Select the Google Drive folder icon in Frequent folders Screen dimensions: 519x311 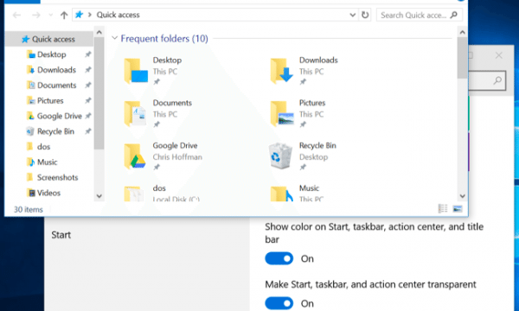point(135,156)
